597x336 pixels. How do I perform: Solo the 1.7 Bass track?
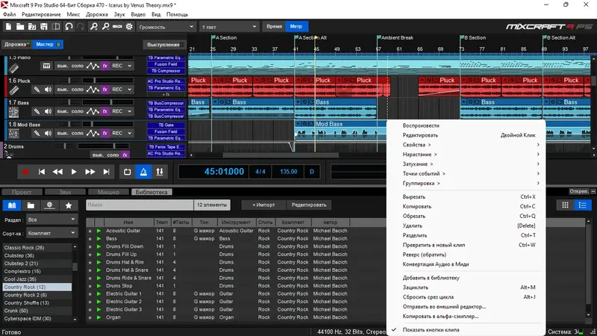(78, 111)
